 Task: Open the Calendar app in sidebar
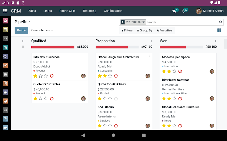click(5, 30)
